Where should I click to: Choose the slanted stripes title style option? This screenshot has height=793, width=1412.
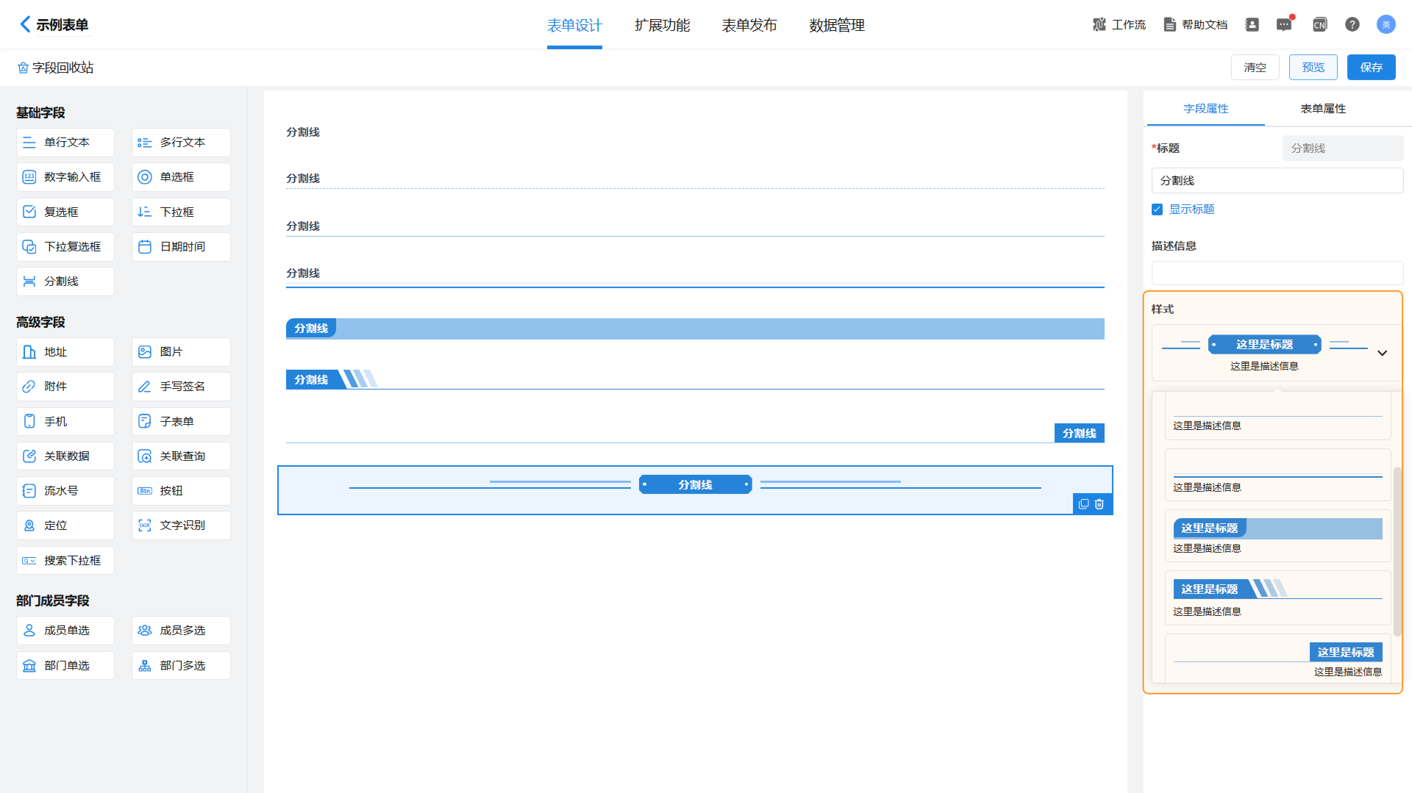[x=1277, y=598]
